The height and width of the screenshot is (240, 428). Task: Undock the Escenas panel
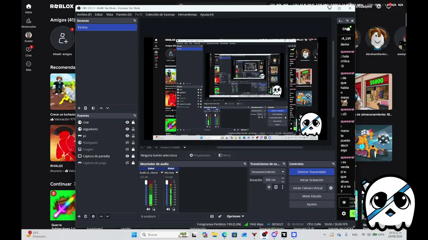[x=135, y=21]
